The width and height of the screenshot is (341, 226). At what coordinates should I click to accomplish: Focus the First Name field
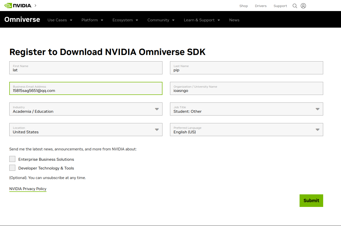pos(86,68)
